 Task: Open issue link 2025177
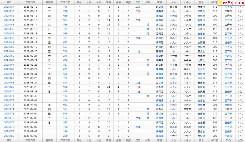coord(9,123)
